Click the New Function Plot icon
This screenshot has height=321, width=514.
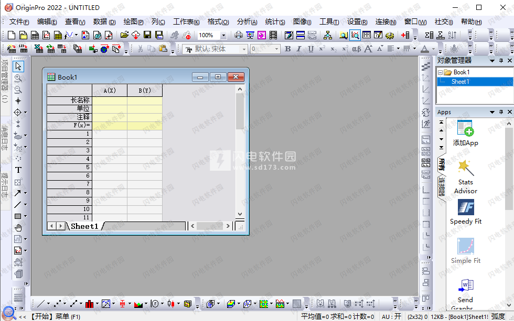tap(69, 35)
